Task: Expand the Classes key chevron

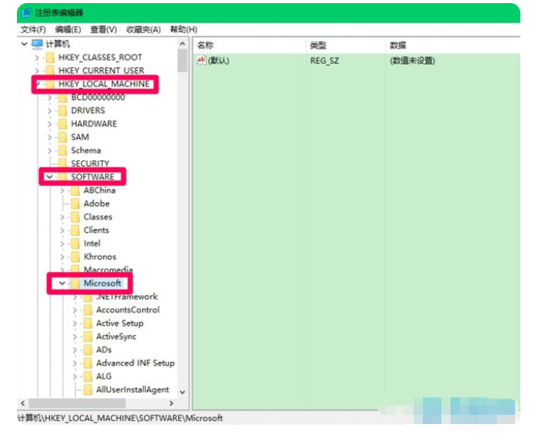Action: (62, 217)
